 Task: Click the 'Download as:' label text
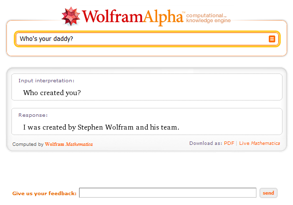(206, 143)
